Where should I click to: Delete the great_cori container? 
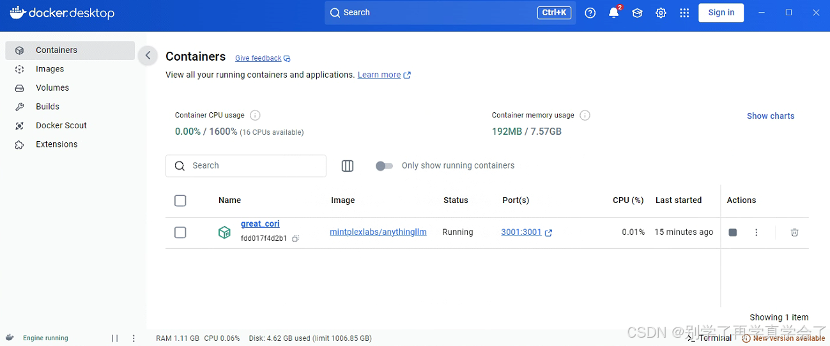[794, 232]
